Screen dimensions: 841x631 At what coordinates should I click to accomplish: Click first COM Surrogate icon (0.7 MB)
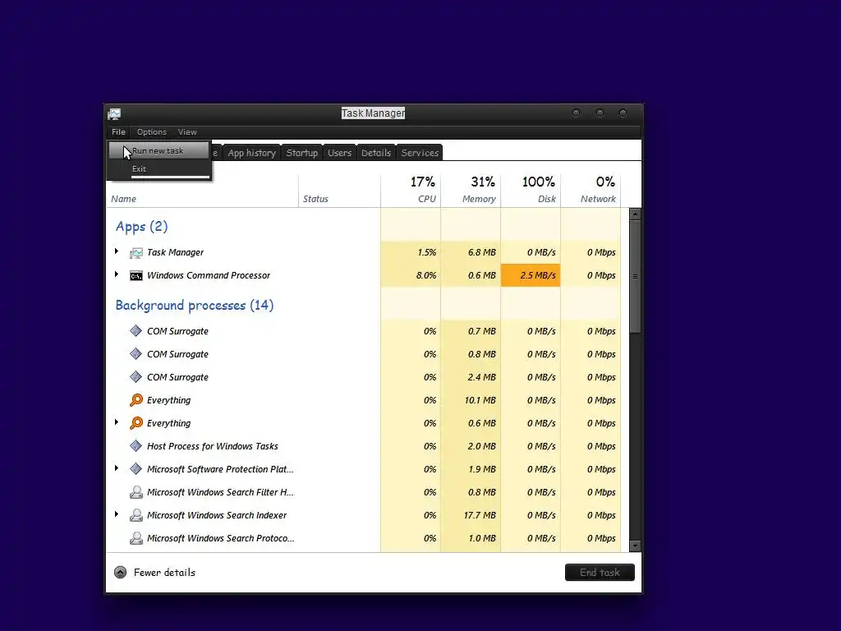tap(136, 331)
